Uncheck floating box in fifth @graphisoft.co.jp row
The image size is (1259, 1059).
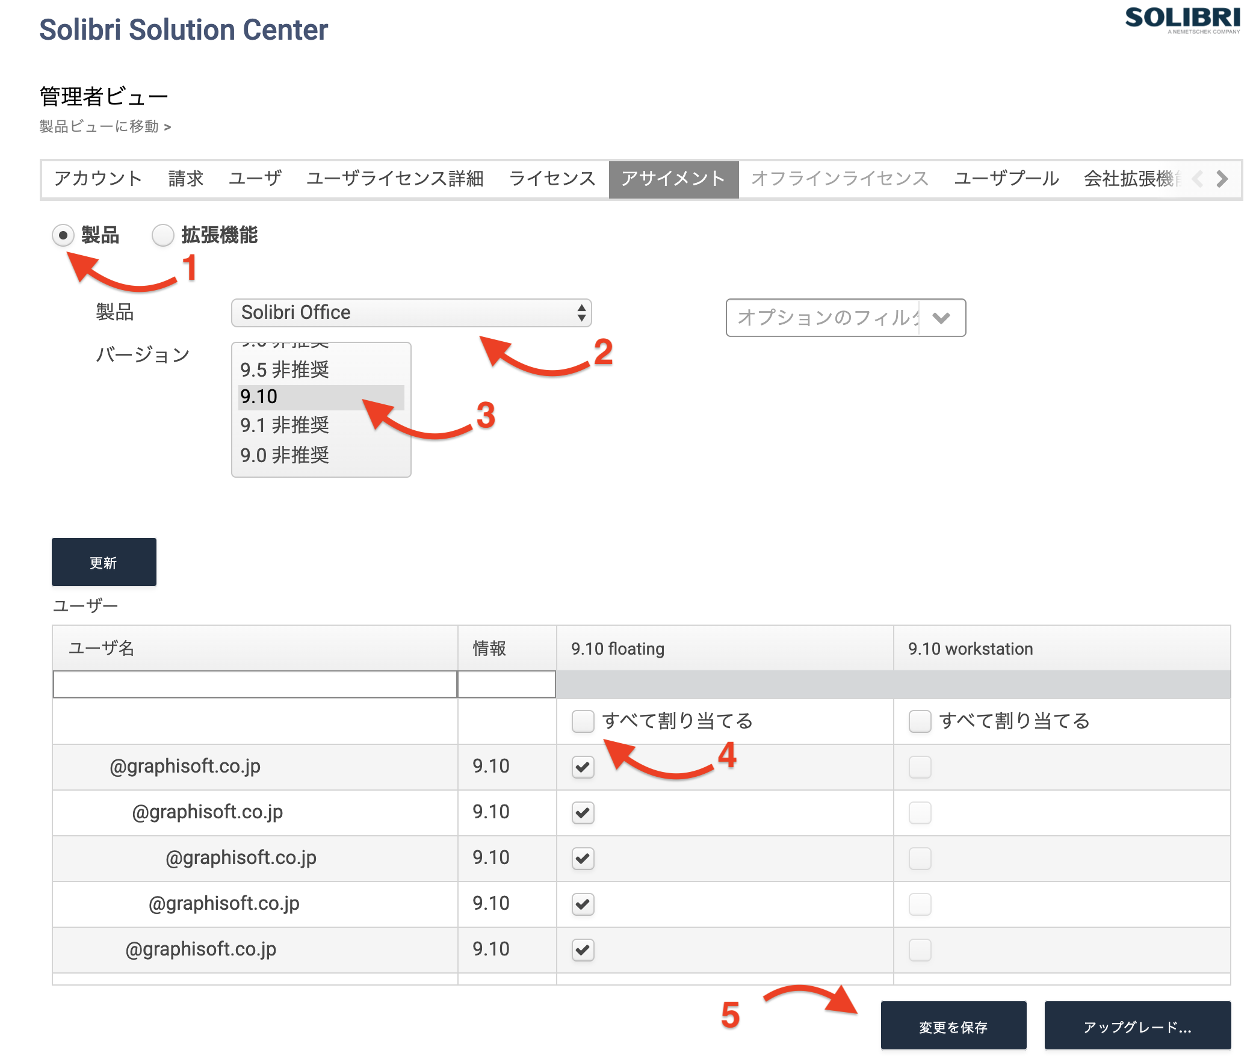tap(583, 950)
